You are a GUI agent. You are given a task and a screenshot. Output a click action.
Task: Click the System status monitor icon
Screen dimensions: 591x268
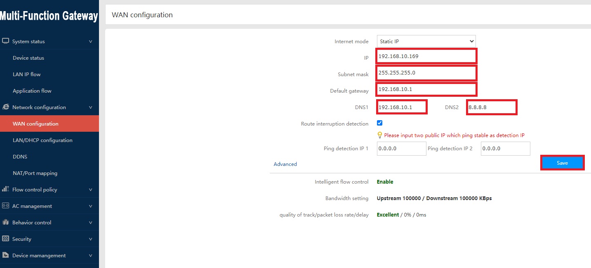(x=6, y=41)
